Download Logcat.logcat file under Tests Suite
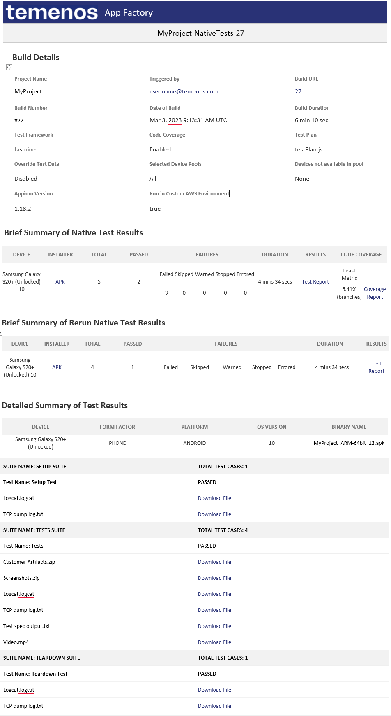 214,594
